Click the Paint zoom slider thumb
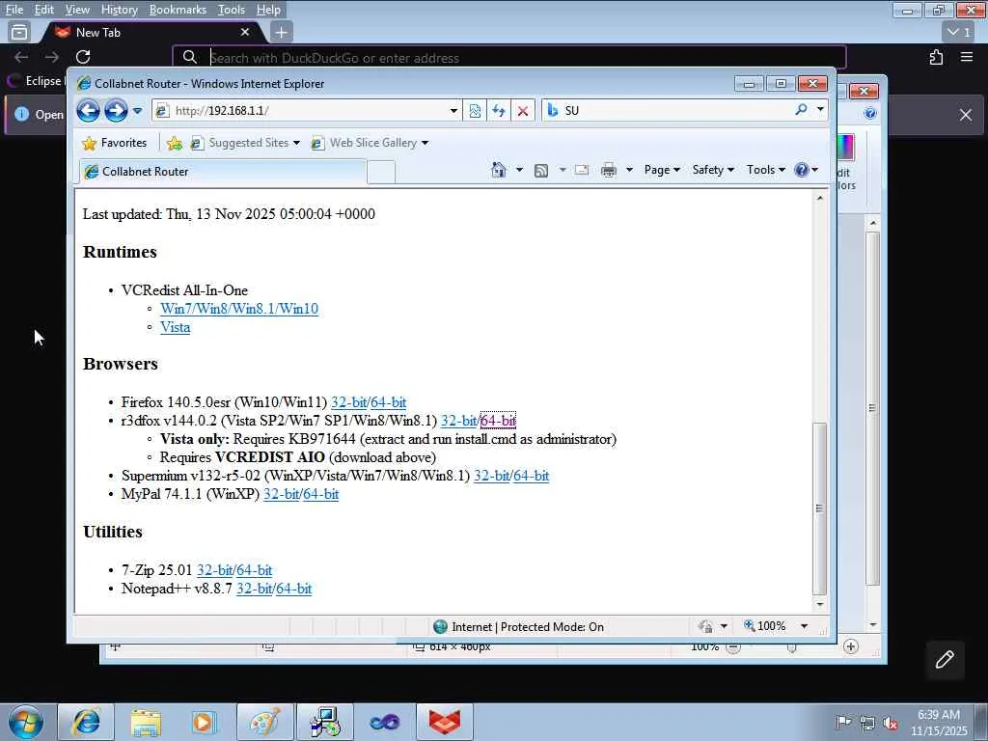 click(792, 647)
